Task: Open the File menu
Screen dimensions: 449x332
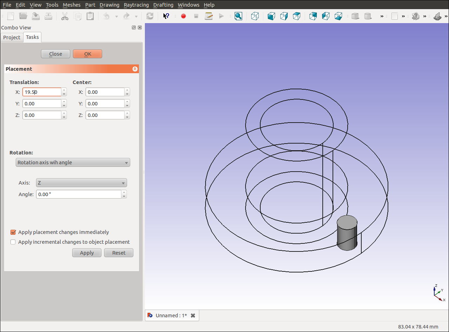Action: [7, 5]
